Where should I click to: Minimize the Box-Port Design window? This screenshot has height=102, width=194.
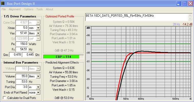(178, 4)
